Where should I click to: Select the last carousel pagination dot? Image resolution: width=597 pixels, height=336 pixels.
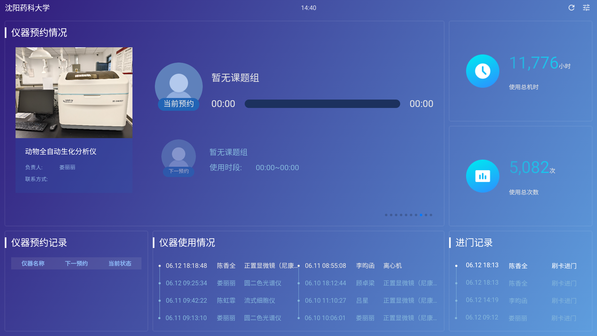click(x=431, y=215)
